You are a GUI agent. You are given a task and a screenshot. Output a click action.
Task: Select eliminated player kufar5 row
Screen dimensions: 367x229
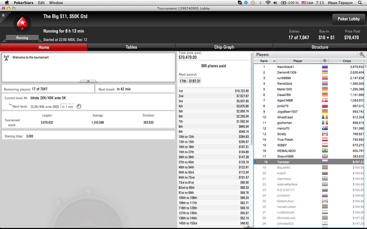click(309, 173)
